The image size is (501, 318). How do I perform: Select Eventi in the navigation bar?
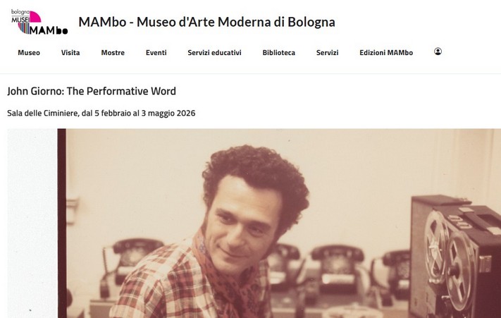click(x=156, y=53)
